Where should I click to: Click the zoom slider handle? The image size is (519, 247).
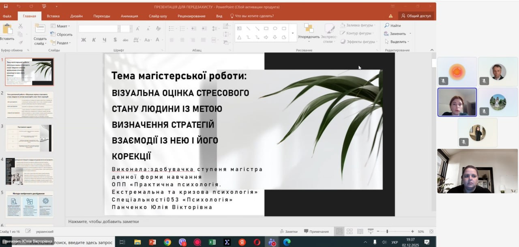click(387, 231)
